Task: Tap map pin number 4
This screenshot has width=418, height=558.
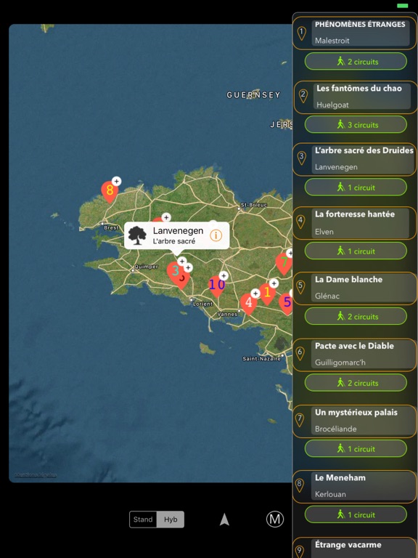Action: point(248,304)
